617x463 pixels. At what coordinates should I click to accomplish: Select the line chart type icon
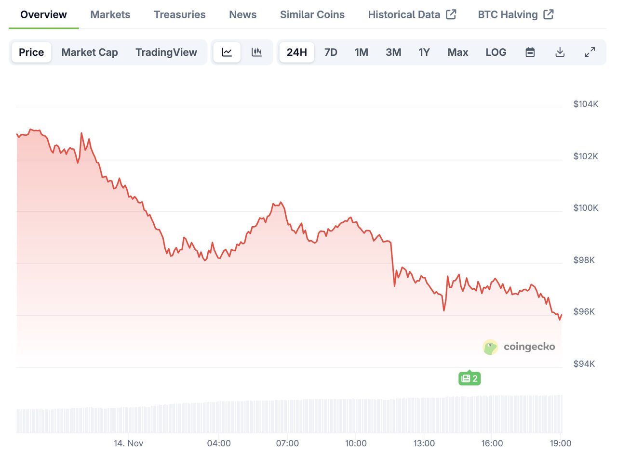coord(227,52)
